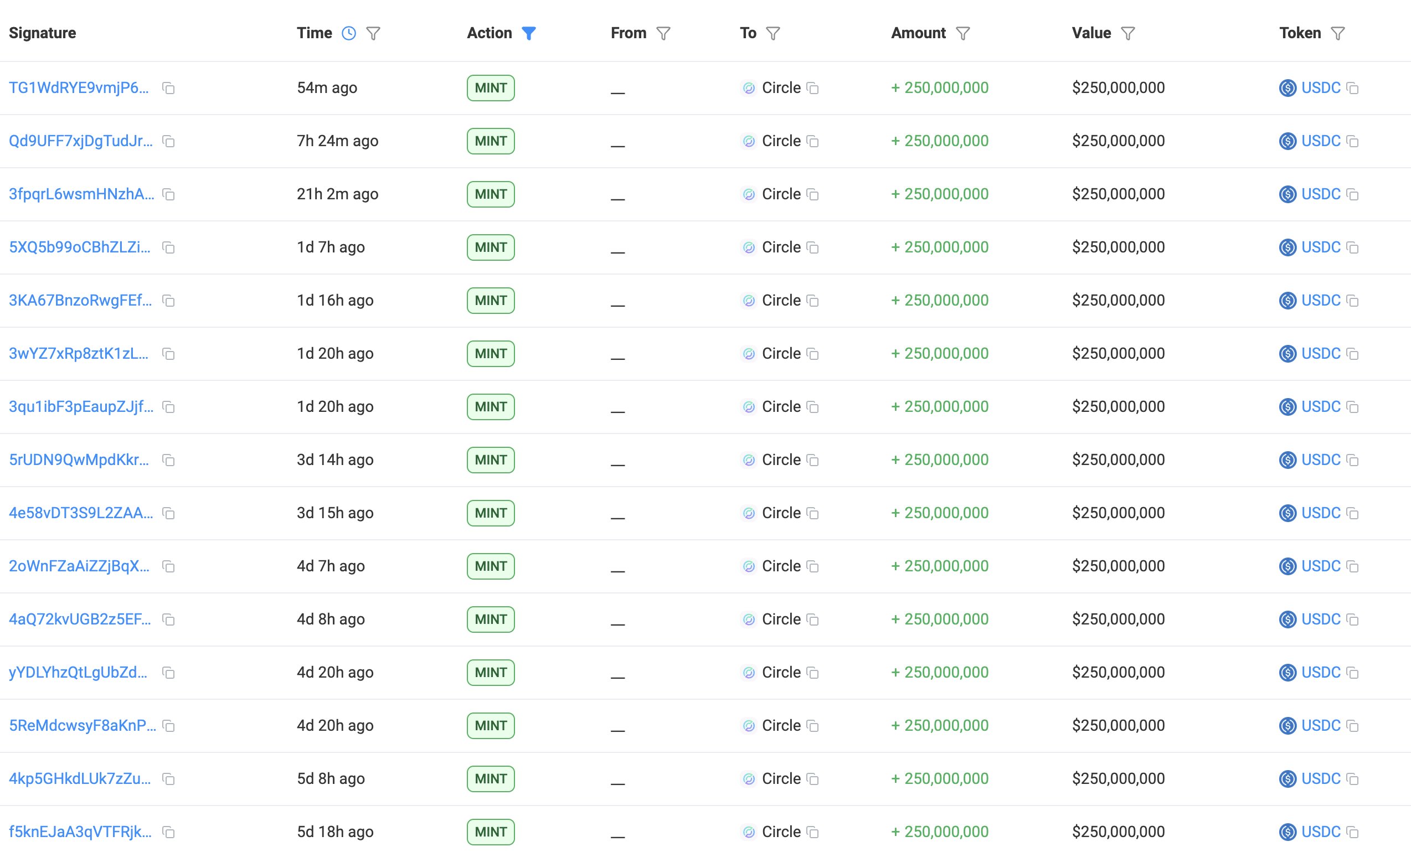Open transaction 5ReMdcwsyF8aKnP…
1411x857 pixels.
[x=83, y=725]
